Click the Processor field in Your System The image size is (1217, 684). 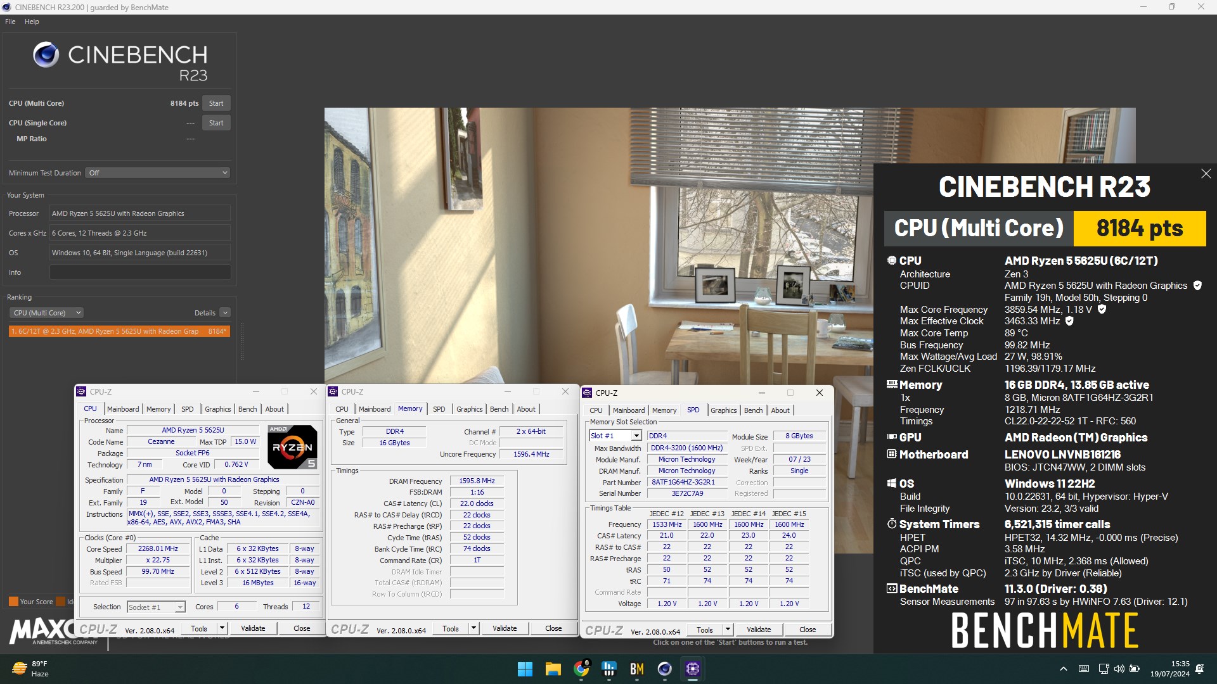coord(140,213)
